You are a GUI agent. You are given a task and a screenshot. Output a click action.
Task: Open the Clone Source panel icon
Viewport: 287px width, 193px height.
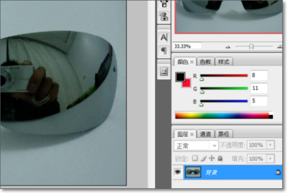[163, 16]
